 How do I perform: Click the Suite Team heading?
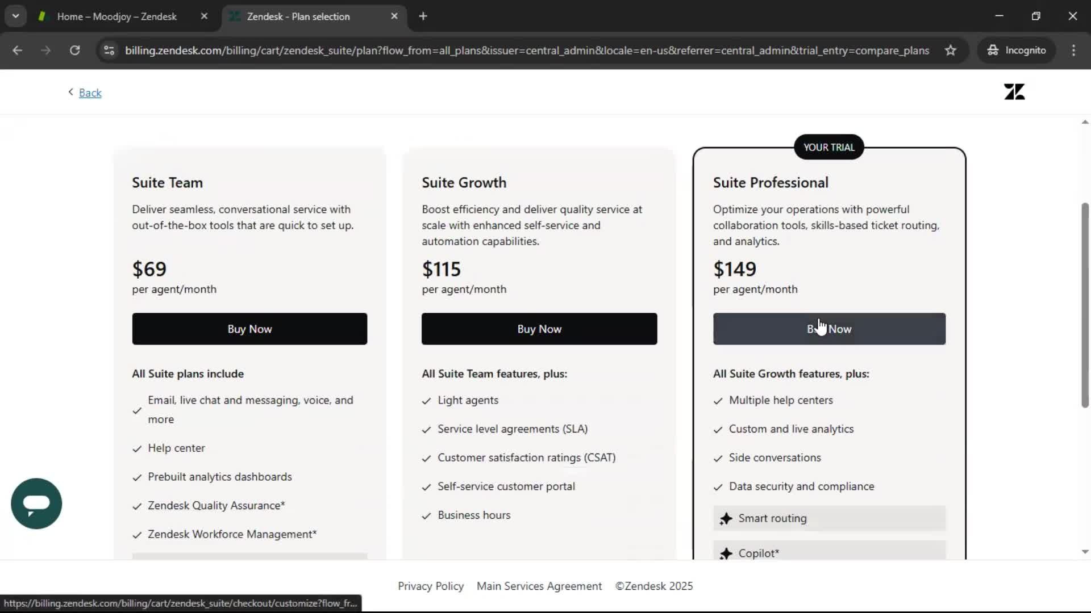pos(167,183)
